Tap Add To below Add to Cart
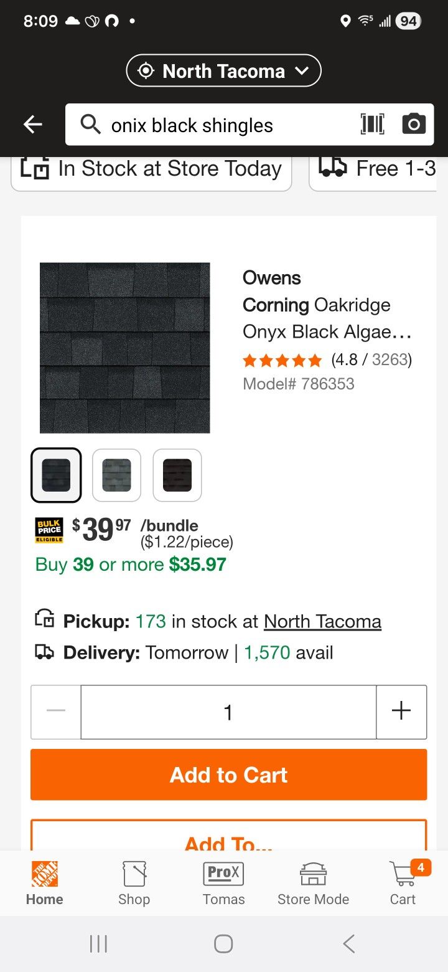 [x=228, y=841]
